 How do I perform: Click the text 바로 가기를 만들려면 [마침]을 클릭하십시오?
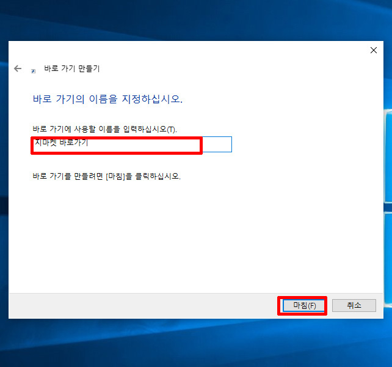106,176
